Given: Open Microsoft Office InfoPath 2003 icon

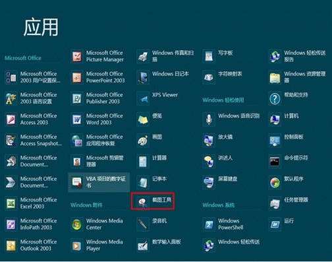Looking at the screenshot, I should [x=11, y=224].
